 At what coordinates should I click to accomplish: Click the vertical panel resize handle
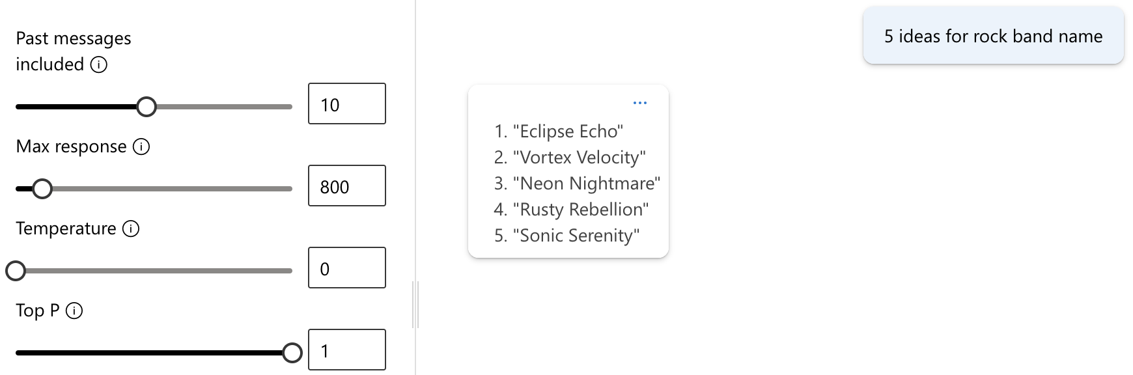click(x=415, y=304)
